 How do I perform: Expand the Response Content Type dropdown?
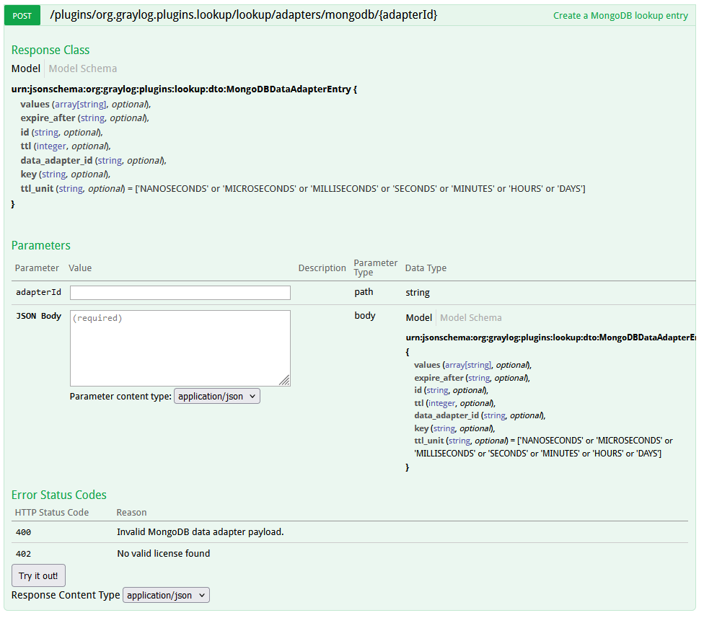(x=166, y=595)
